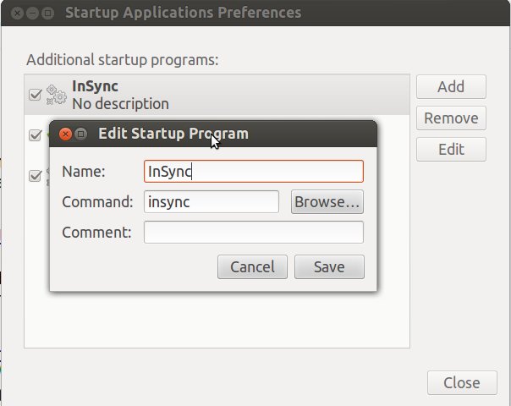
Task: Click into the Command field
Action: click(212, 202)
